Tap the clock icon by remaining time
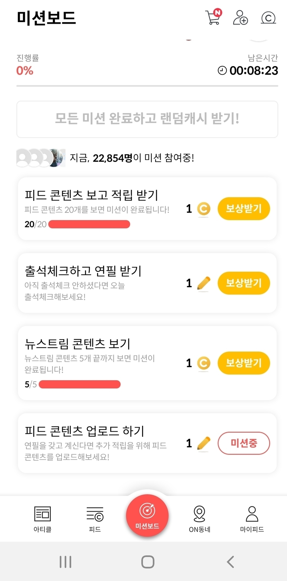 (x=222, y=71)
